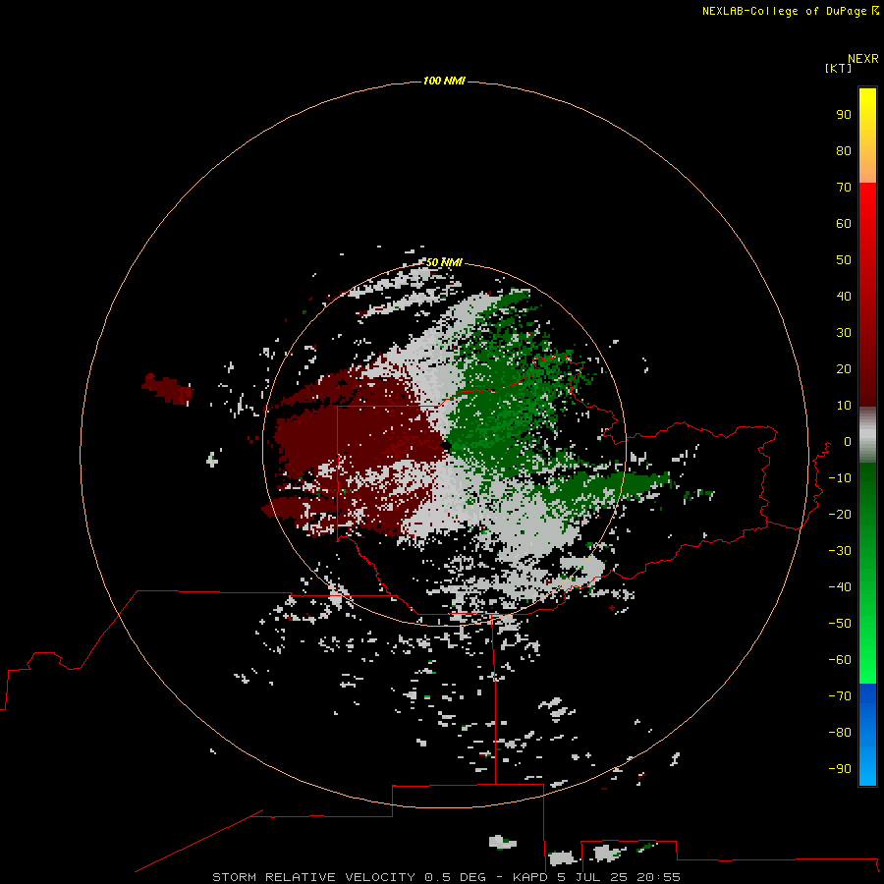Image resolution: width=884 pixels, height=884 pixels.
Task: Click the -50 value on velocity scale
Action: 840,623
